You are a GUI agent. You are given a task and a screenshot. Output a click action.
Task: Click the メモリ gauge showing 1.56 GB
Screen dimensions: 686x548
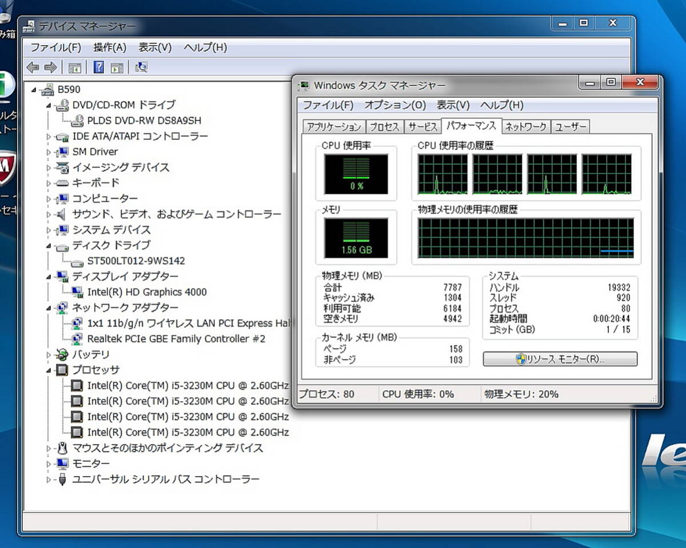click(356, 238)
